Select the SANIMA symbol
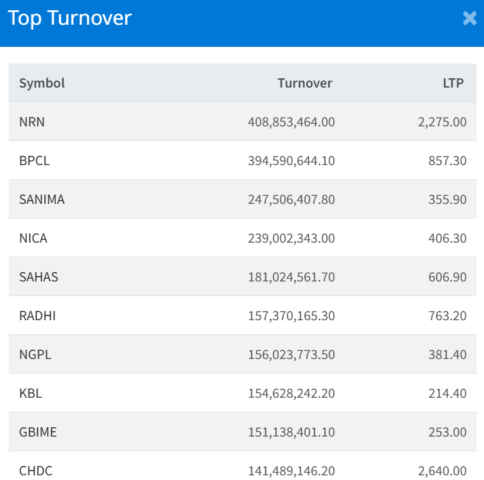 point(42,199)
